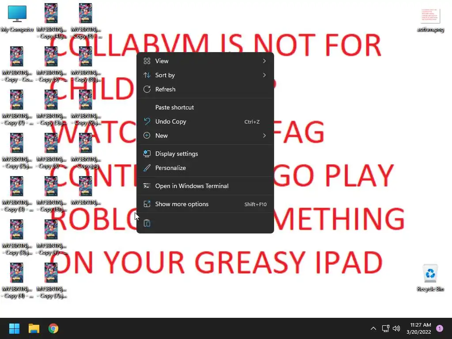The width and height of the screenshot is (452, 339).
Task: Select the MV5BNTNj file without a Copy suffix
Action: 86,191
